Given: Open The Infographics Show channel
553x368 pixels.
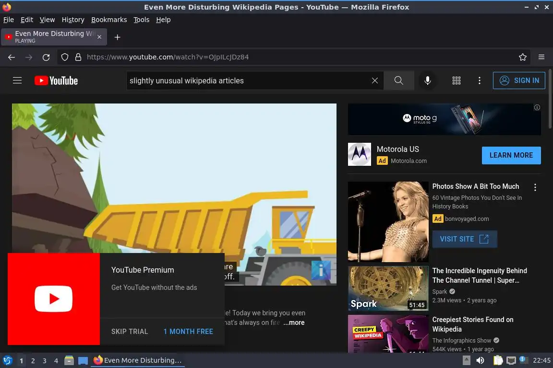Looking at the screenshot, I should pyautogui.click(x=462, y=341).
